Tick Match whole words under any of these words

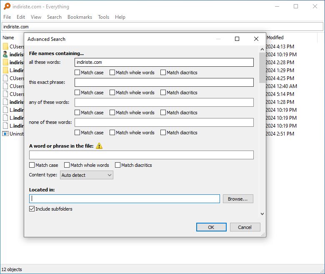coord(112,113)
